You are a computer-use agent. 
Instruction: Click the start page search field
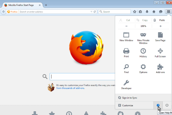click(82, 76)
